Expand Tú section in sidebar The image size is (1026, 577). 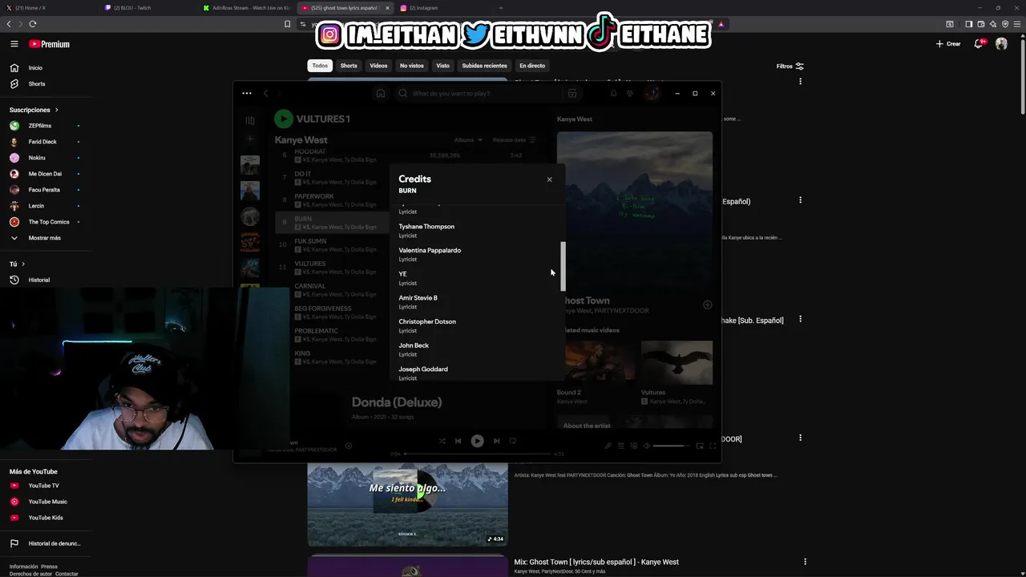point(17,264)
